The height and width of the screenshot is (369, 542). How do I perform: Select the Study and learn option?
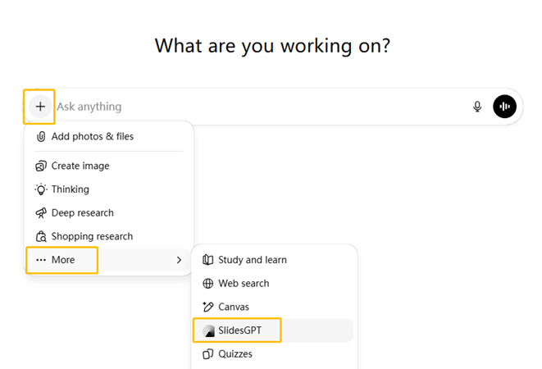[x=252, y=260]
